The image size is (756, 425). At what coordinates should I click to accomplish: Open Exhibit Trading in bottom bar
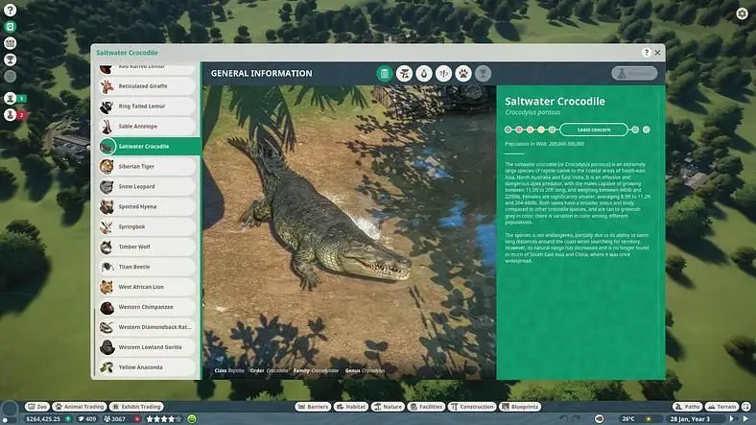tap(136, 407)
